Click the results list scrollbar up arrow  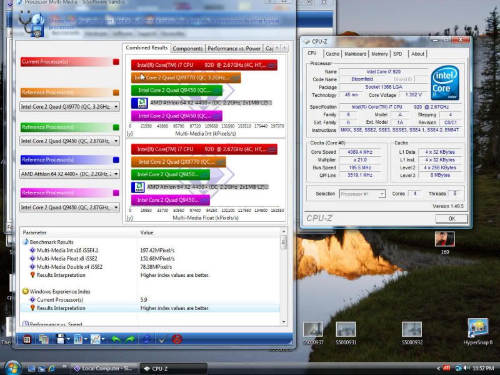point(284,231)
